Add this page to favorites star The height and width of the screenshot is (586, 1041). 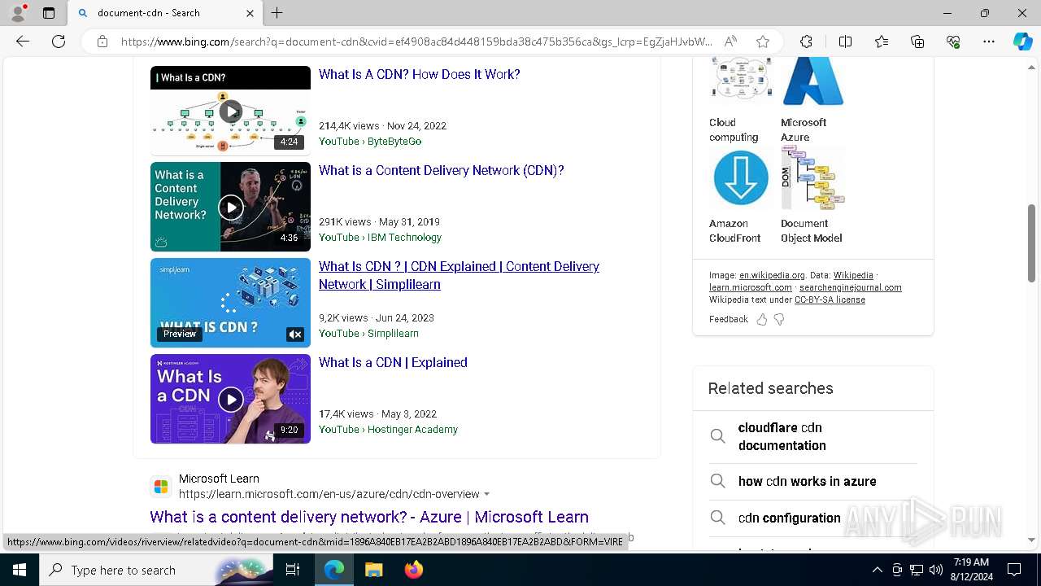point(763,42)
